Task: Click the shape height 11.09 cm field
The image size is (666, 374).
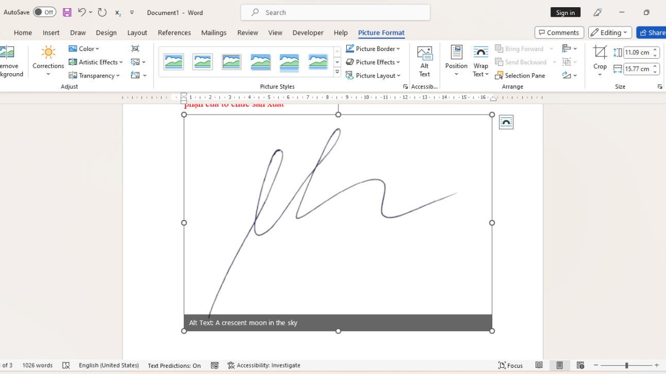Action: [637, 53]
